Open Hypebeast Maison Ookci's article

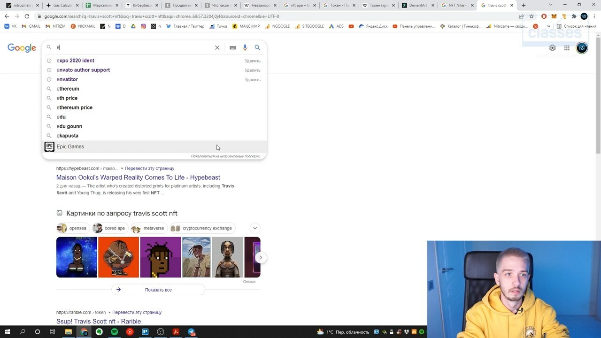click(x=138, y=177)
